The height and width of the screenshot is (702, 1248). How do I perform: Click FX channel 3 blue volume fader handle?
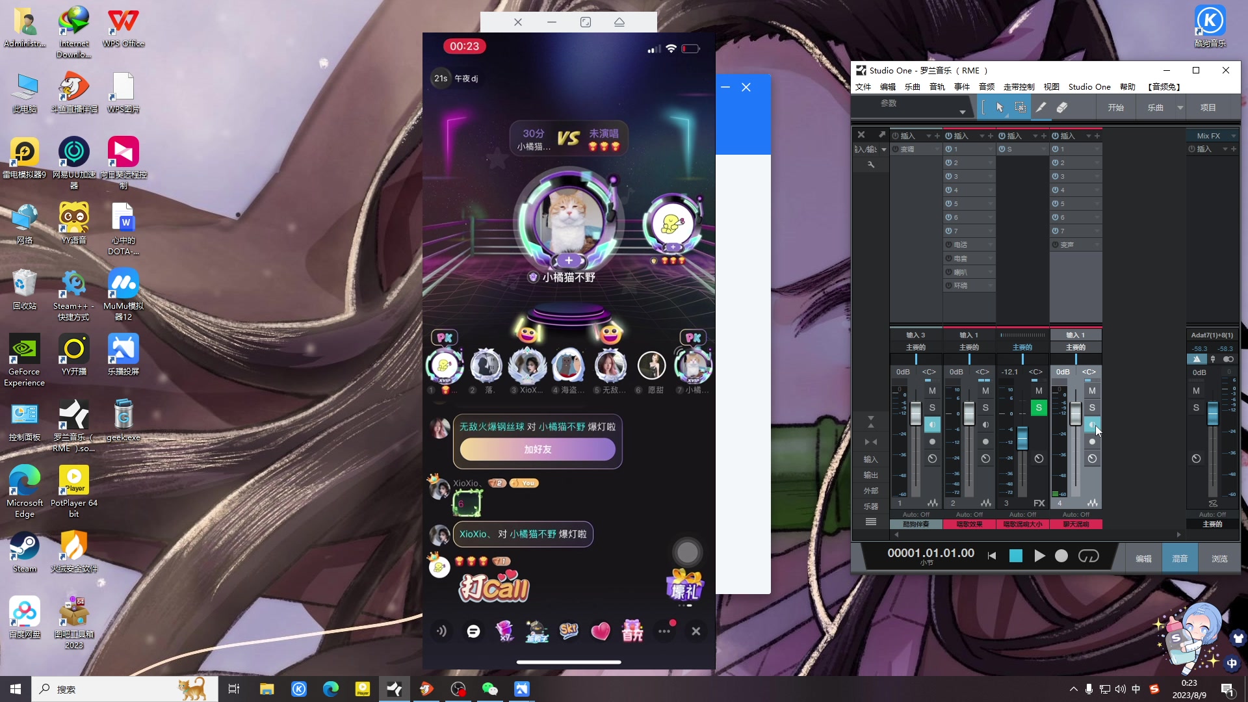[1022, 438]
